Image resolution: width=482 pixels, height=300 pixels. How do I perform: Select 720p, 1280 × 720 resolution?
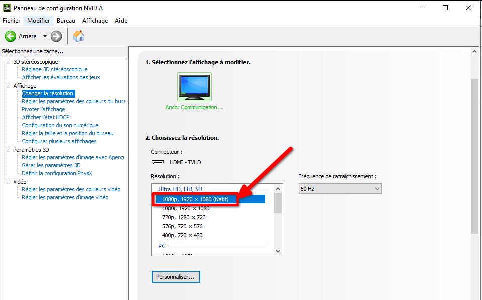pyautogui.click(x=184, y=217)
